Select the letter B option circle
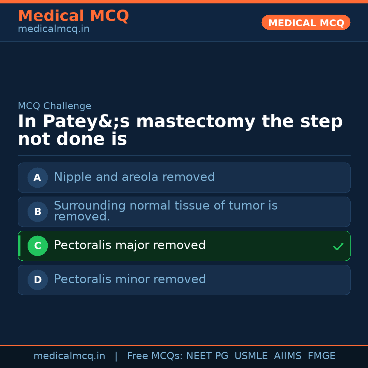 point(37,212)
